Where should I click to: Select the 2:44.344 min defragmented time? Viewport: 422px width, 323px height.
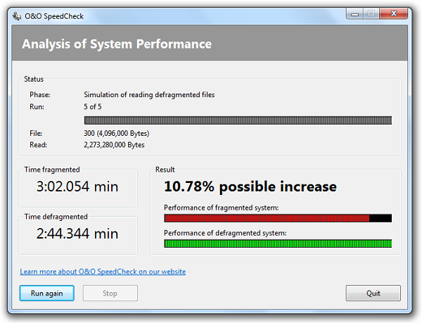(77, 233)
